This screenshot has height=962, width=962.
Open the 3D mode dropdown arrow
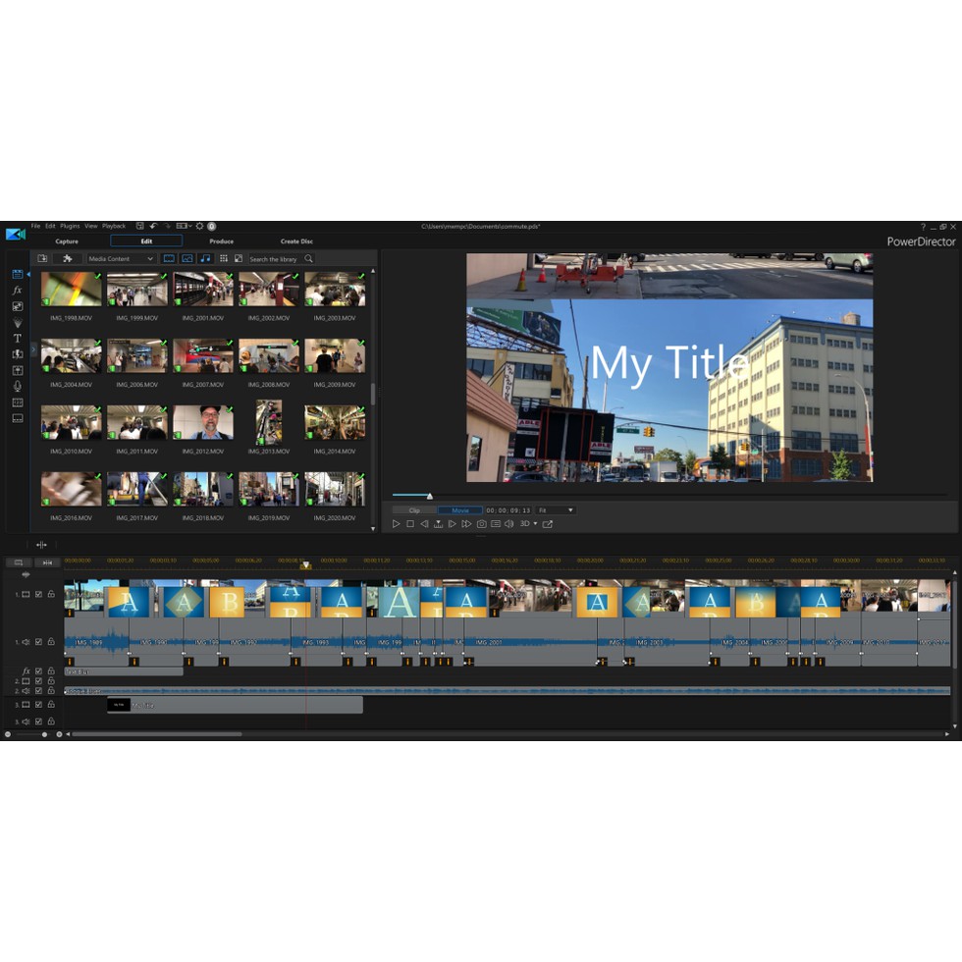pos(535,524)
